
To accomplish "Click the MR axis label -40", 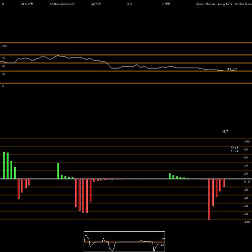I will click(x=246, y=198).
